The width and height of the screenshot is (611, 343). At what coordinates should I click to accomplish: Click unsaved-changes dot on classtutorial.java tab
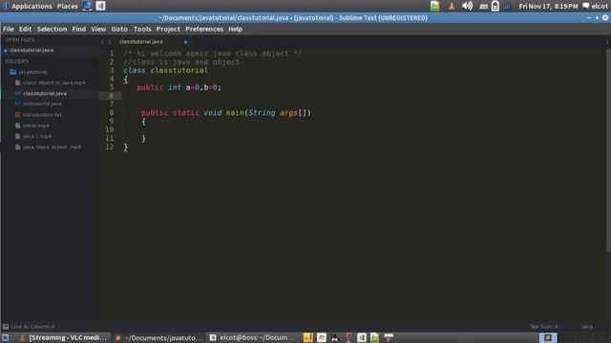(x=185, y=42)
